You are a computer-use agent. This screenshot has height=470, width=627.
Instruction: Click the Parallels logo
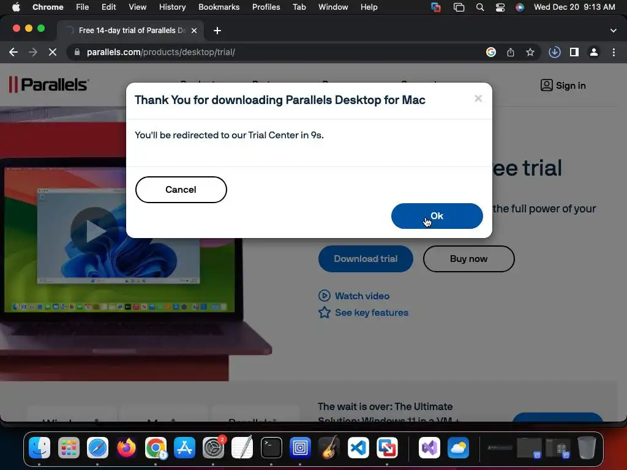49,84
